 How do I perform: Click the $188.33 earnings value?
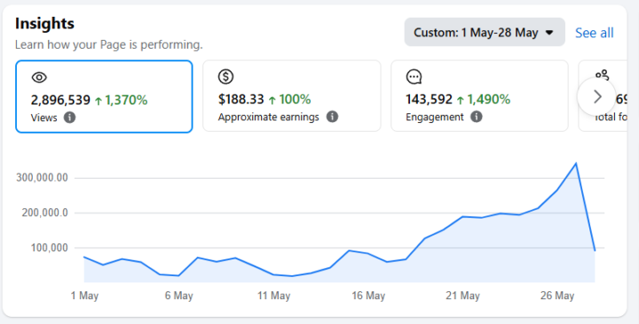(241, 99)
